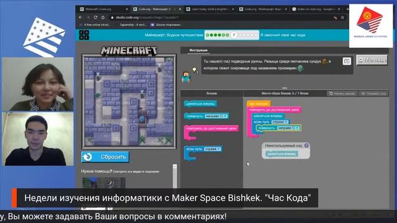The image size is (397, 223).
Task: Click 'Майнкрафт: Водное путешествие' course title
Action: (174, 35)
